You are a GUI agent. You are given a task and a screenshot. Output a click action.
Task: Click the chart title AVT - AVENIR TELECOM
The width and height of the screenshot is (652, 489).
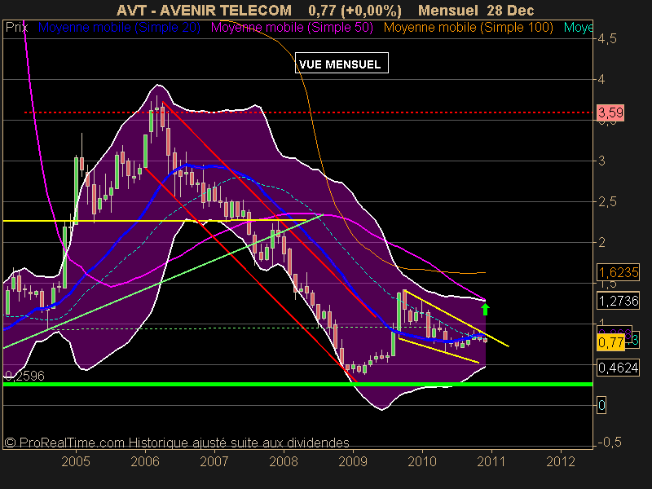click(204, 10)
